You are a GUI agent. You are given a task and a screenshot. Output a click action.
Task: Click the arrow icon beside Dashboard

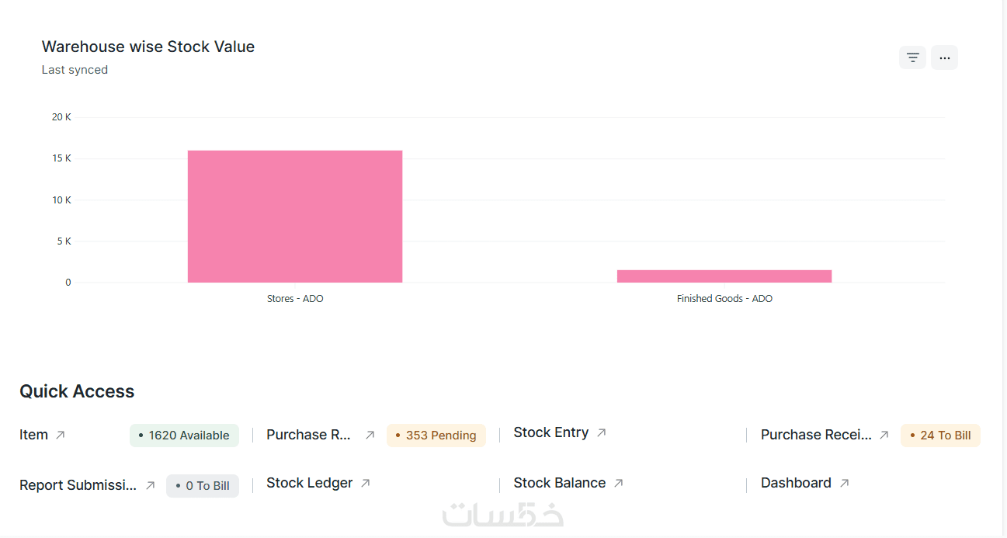(845, 484)
